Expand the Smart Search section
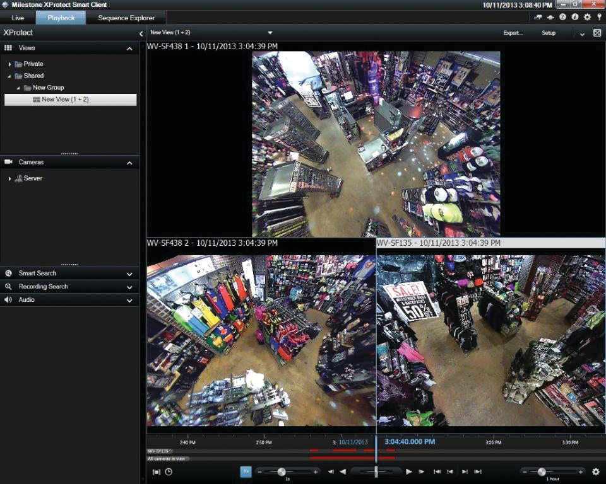606x484 pixels. point(129,274)
